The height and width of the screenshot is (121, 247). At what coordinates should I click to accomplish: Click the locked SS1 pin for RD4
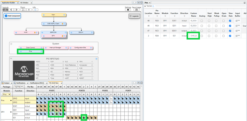click(83, 118)
